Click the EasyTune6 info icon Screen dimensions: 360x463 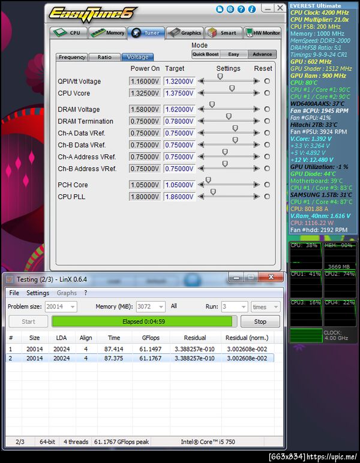(252, 9)
